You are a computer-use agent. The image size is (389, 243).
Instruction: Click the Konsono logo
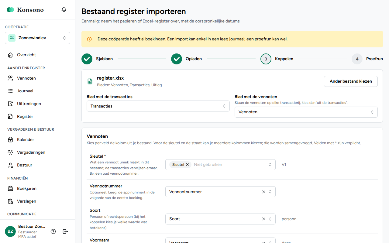coord(25,10)
